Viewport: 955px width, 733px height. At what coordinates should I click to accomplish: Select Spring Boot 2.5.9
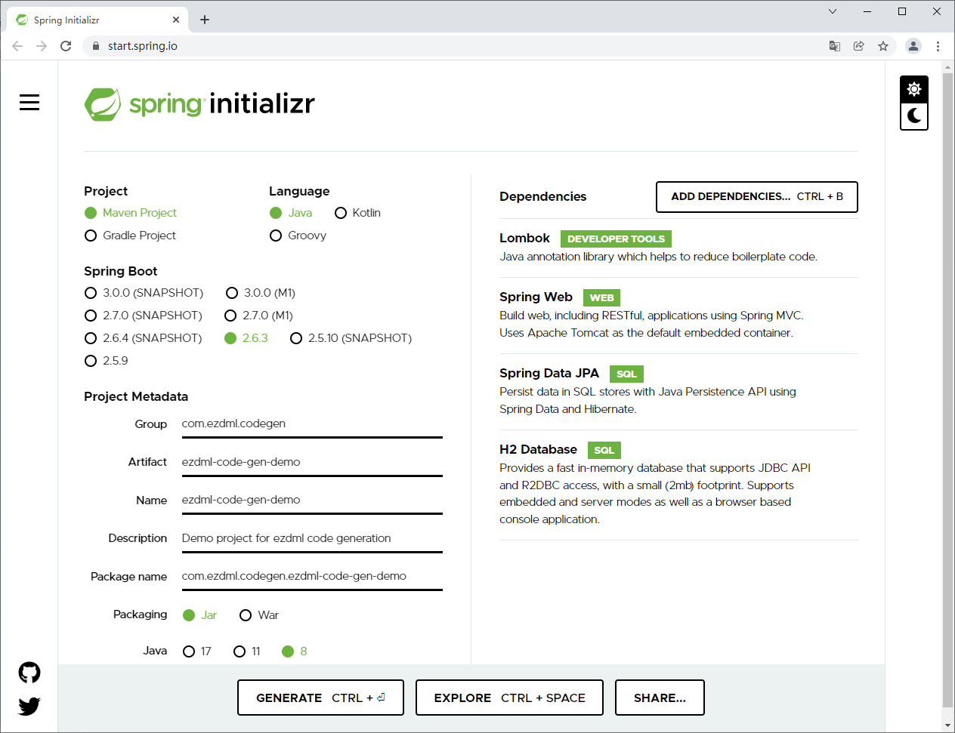(x=107, y=361)
